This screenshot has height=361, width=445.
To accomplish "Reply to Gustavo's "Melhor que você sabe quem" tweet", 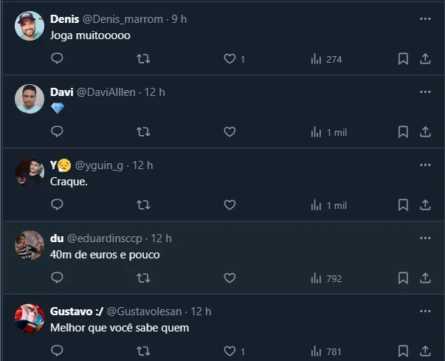I will 58,351.
